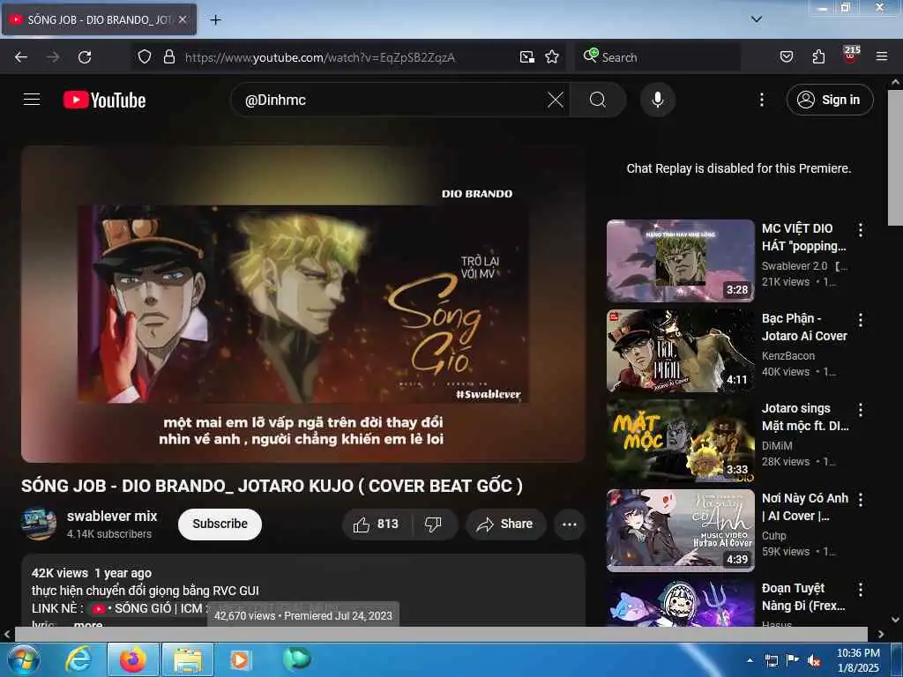Expand the list all tabs chevron
Viewport: 903px width, 677px height.
point(757,19)
